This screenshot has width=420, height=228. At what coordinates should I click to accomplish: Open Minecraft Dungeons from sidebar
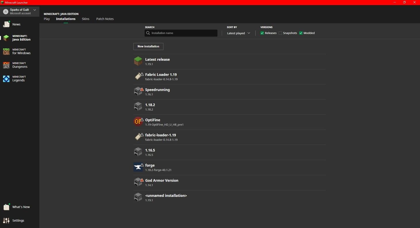(x=20, y=65)
